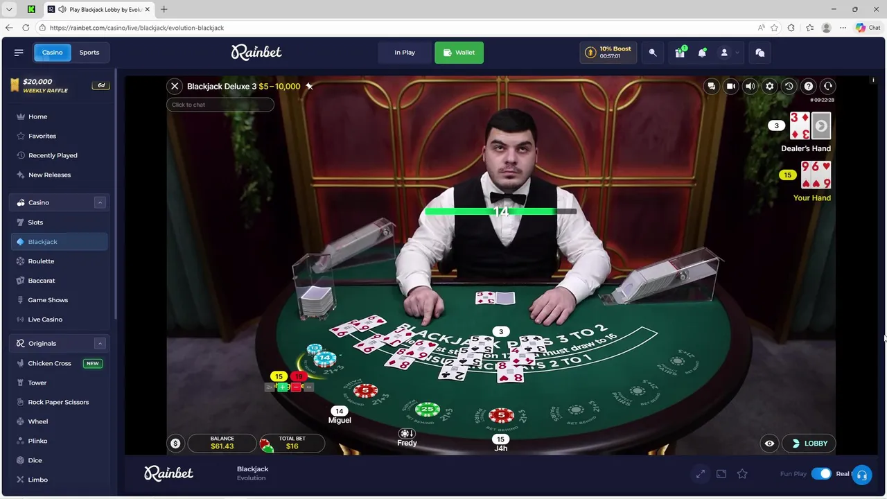The image size is (887, 499).
Task: Open the rewards gift icon
Action: [680, 53]
